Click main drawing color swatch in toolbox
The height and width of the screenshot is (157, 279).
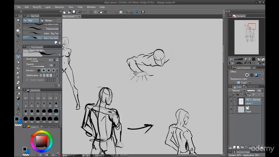(17, 119)
